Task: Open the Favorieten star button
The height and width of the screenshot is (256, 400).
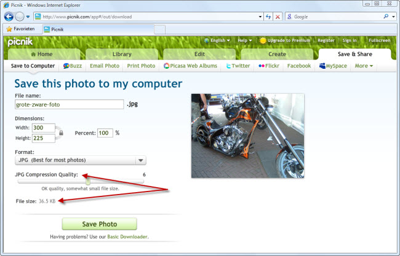Action: [21, 29]
